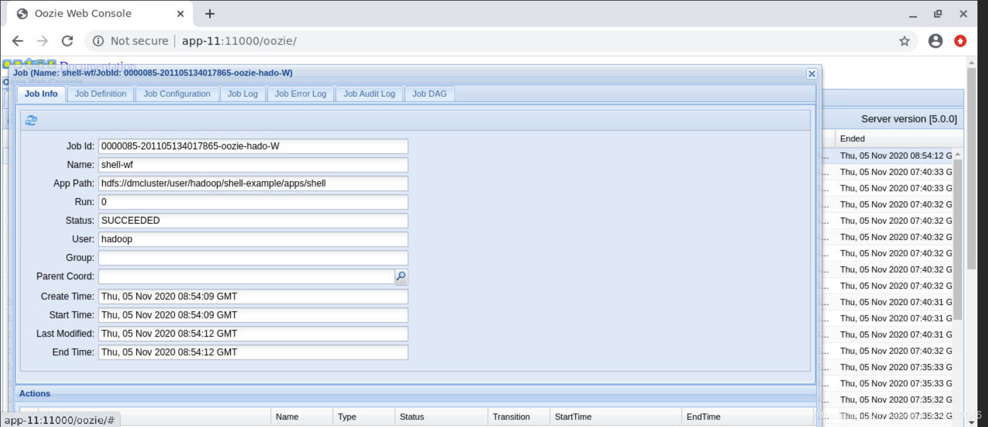Open the Job Definition tab

pyautogui.click(x=100, y=94)
